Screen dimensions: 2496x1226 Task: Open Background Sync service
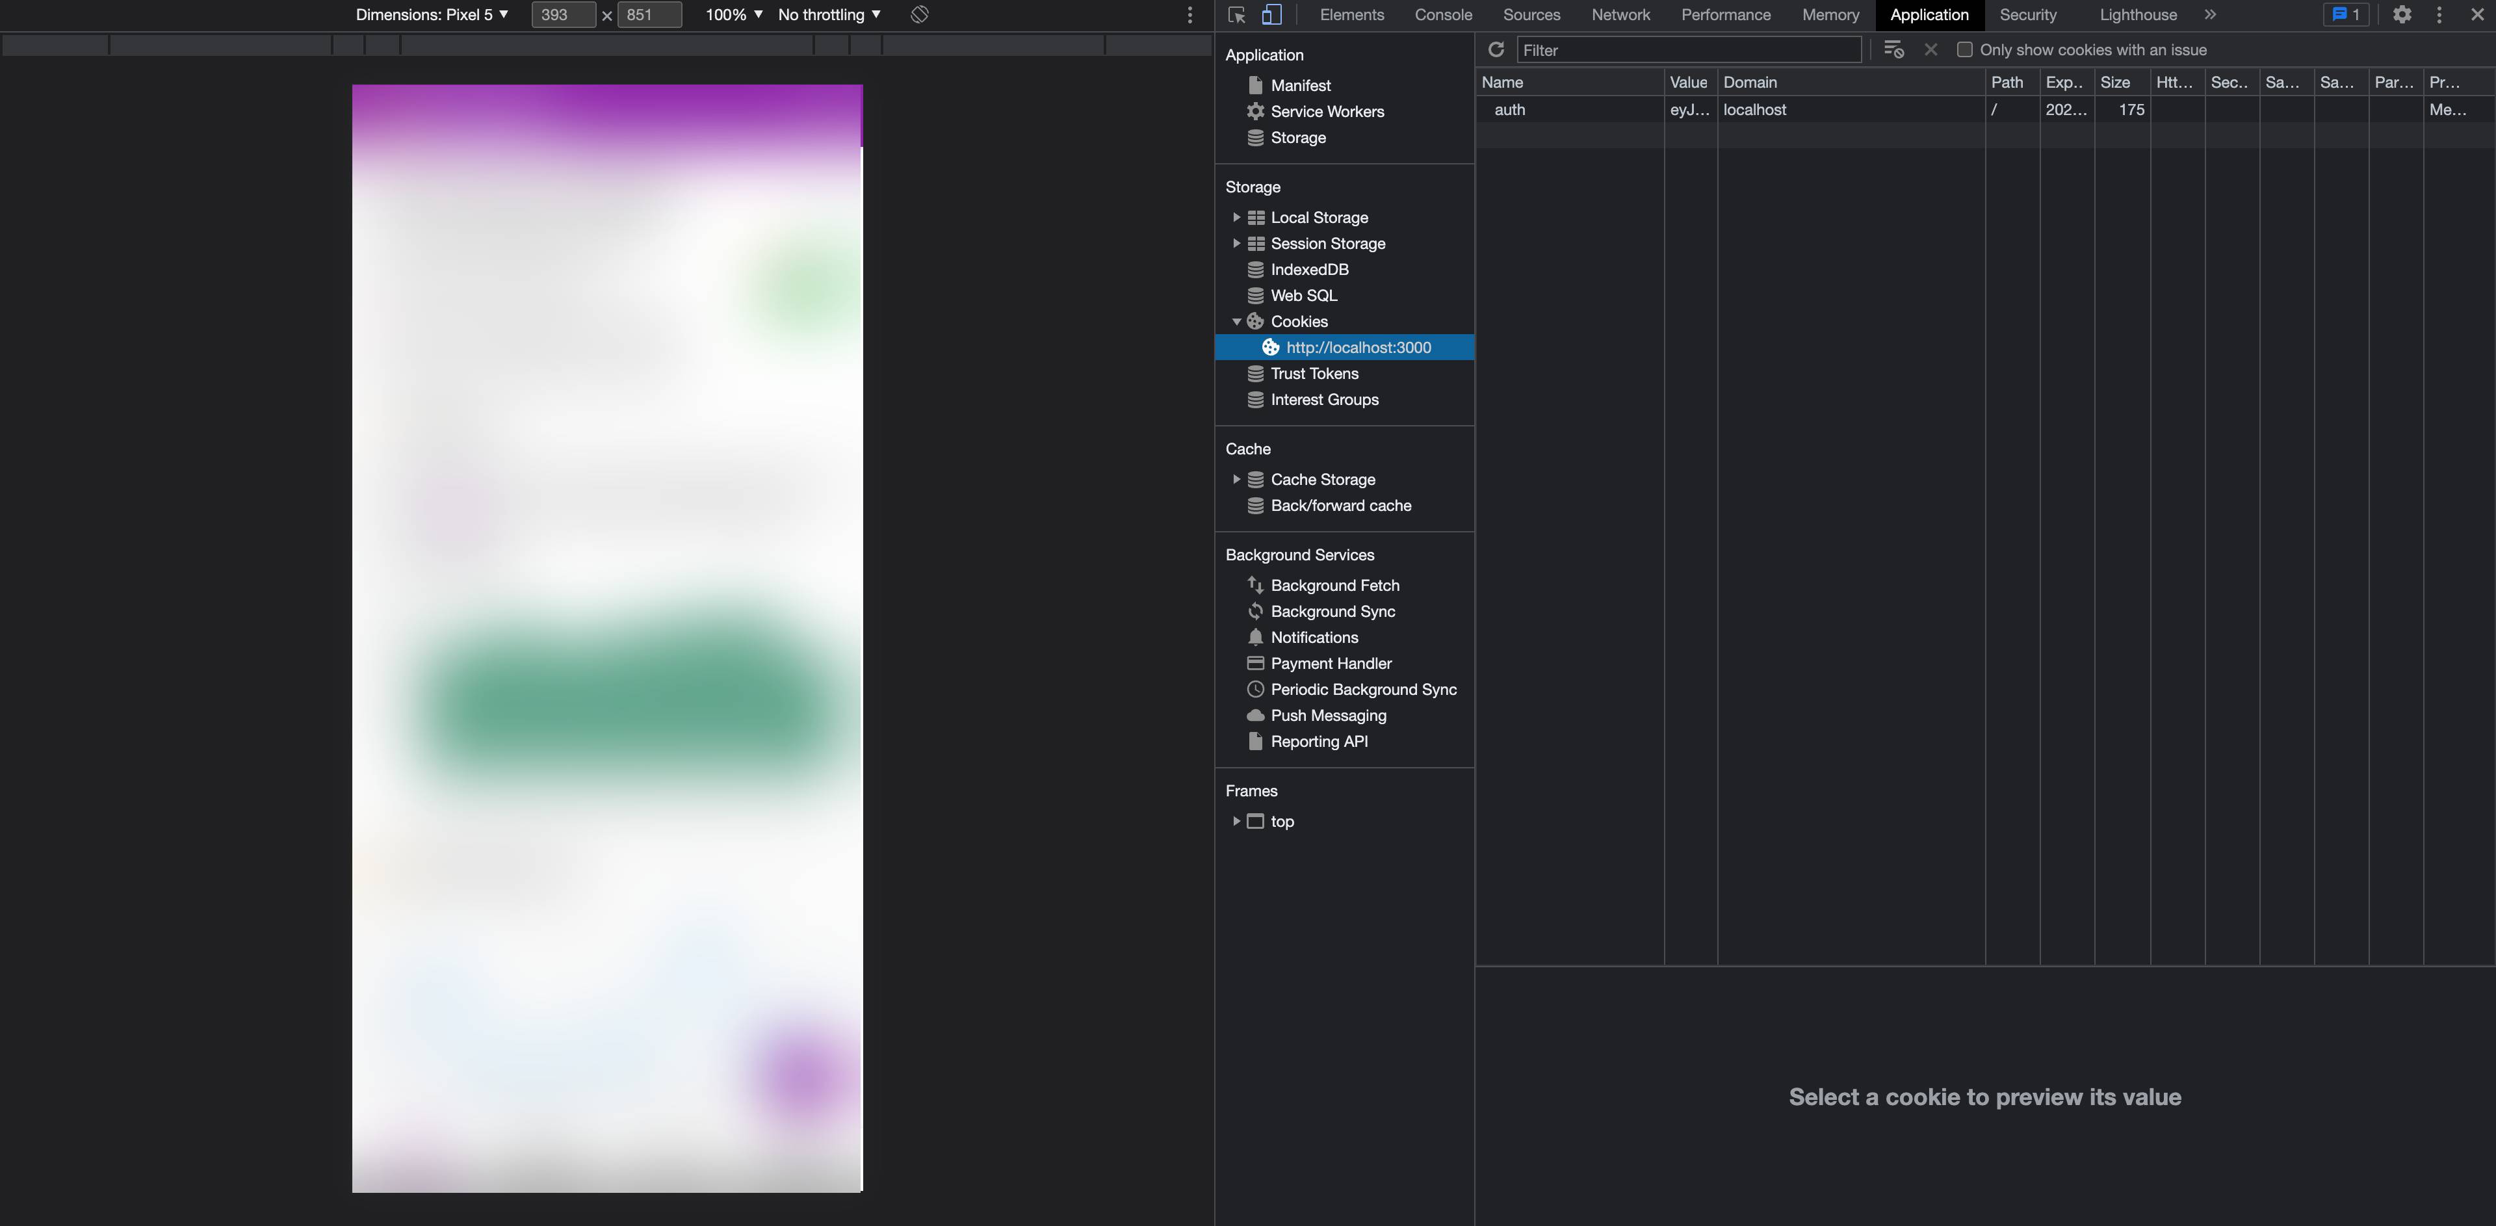(x=1332, y=610)
